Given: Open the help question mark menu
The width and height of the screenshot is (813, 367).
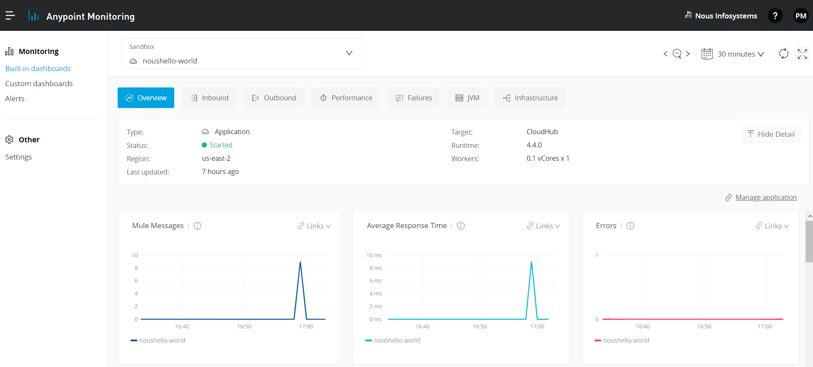Looking at the screenshot, I should click(775, 16).
